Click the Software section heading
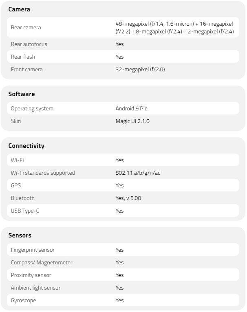The width and height of the screenshot is (247, 312). [x=22, y=94]
